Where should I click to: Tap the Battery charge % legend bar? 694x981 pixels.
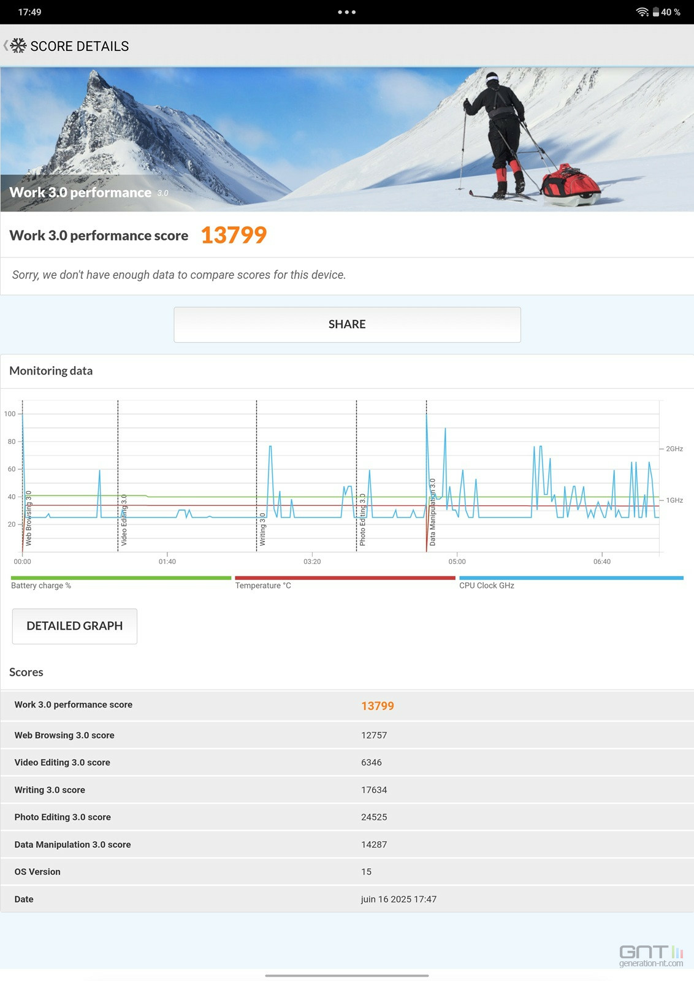tap(121, 578)
